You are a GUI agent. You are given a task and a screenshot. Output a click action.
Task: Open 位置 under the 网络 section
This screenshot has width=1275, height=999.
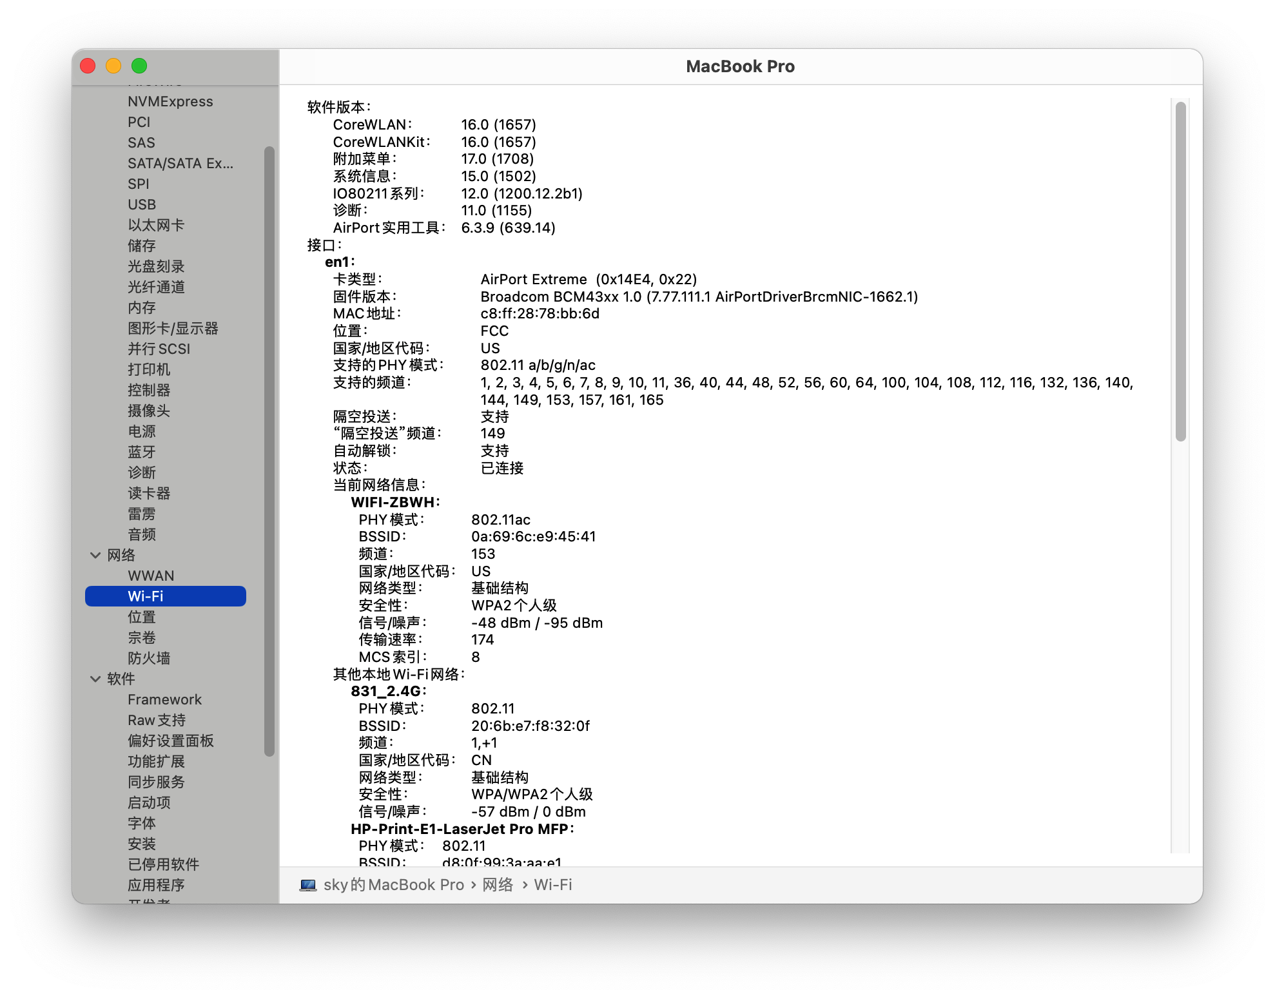142,617
